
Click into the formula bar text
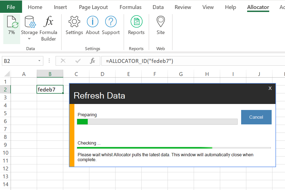tap(191, 61)
